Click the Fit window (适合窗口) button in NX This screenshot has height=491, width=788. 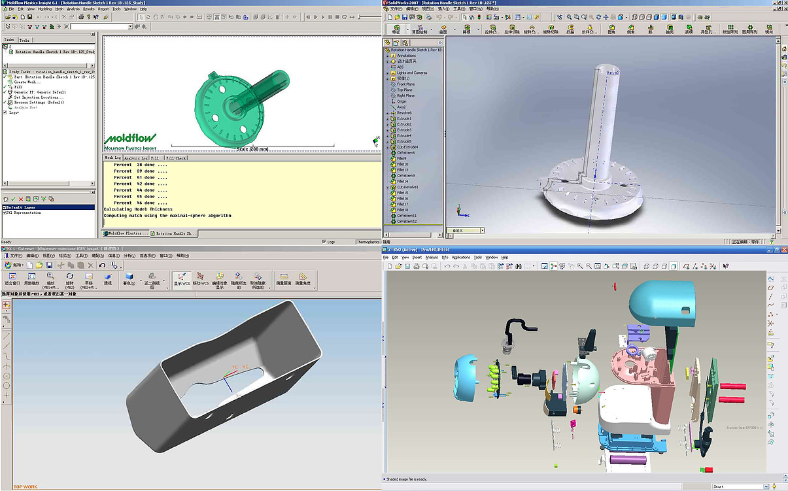point(12,279)
